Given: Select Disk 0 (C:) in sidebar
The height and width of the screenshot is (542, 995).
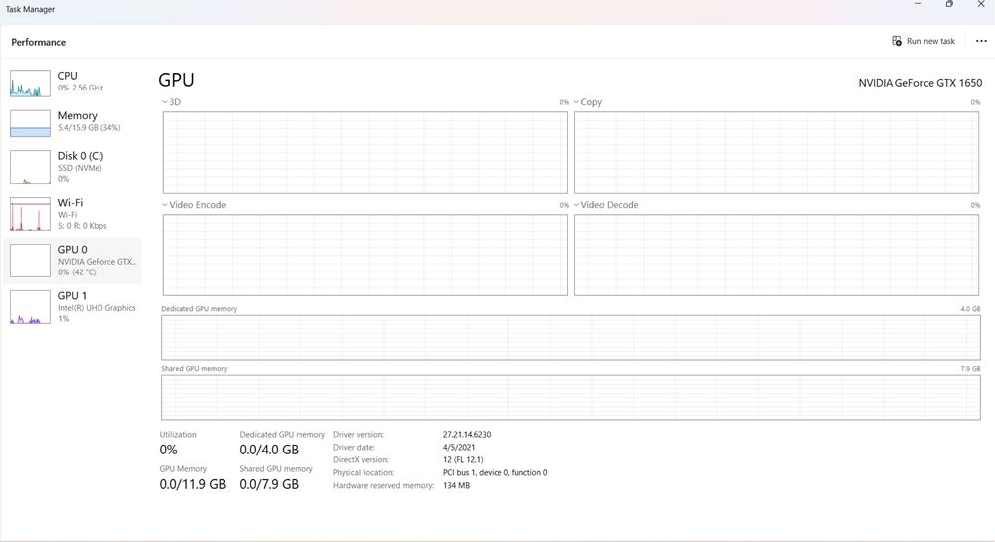Looking at the screenshot, I should click(73, 167).
